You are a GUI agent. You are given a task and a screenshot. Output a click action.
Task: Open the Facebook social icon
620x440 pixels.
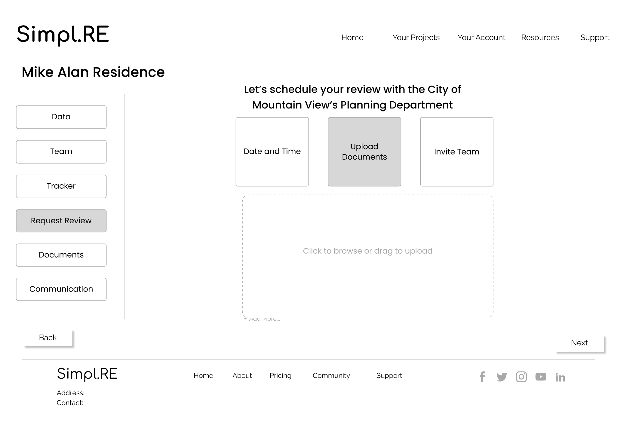pos(482,377)
